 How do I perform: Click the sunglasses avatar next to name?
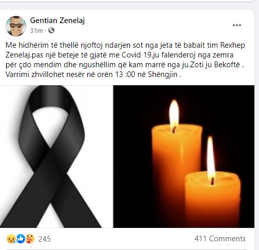(x=16, y=26)
